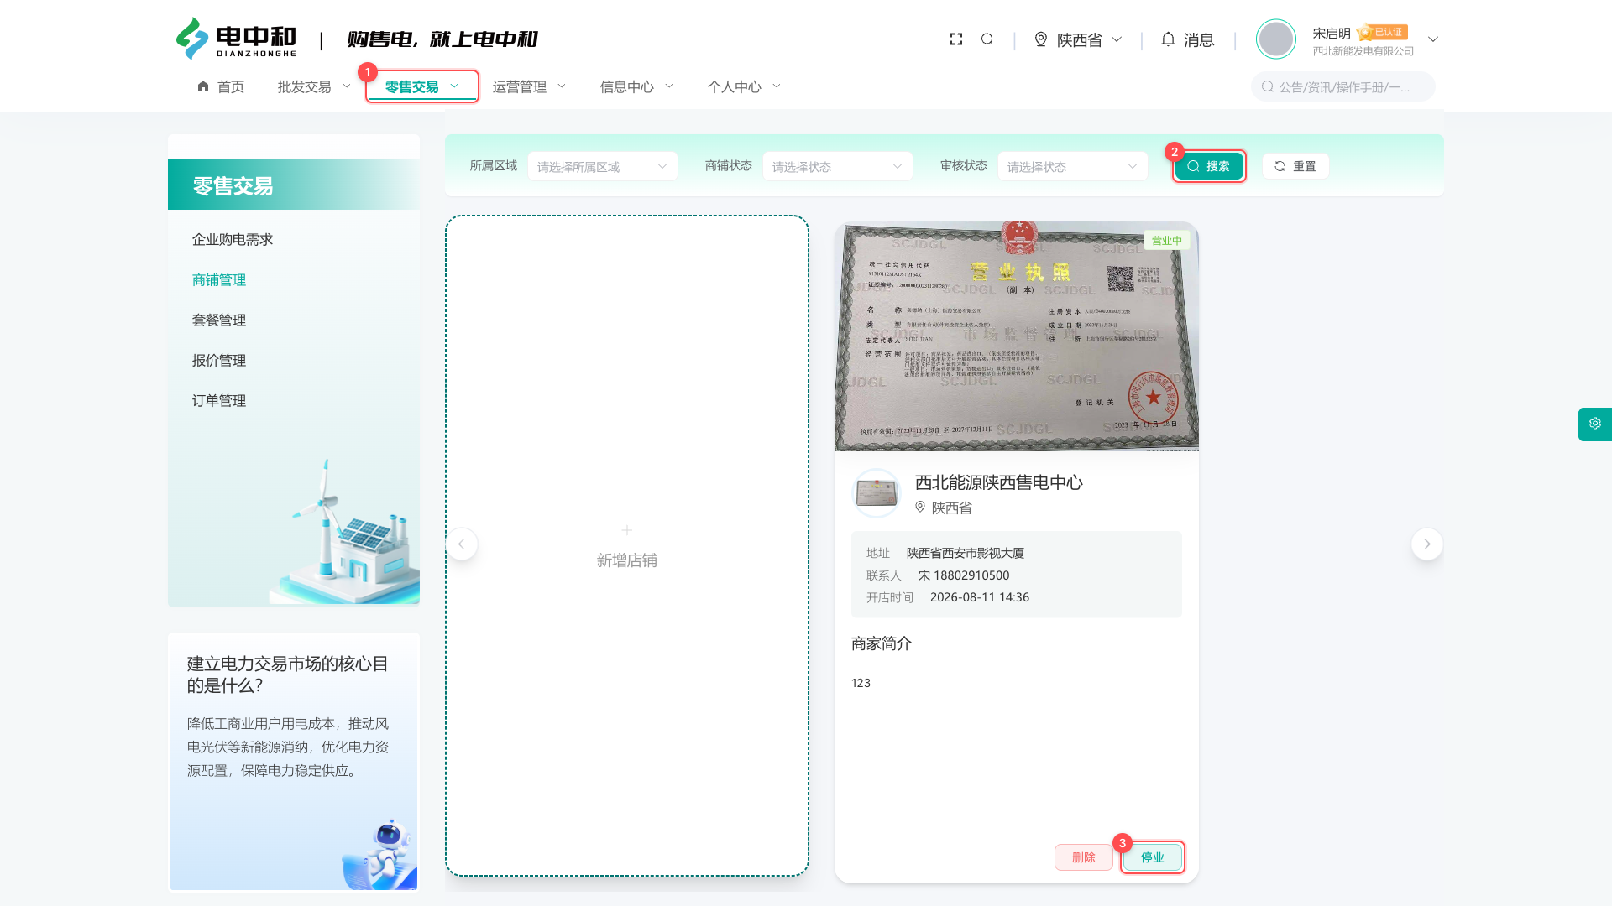Expand the user account dropdown arrow
The width and height of the screenshot is (1612, 906).
(x=1433, y=39)
